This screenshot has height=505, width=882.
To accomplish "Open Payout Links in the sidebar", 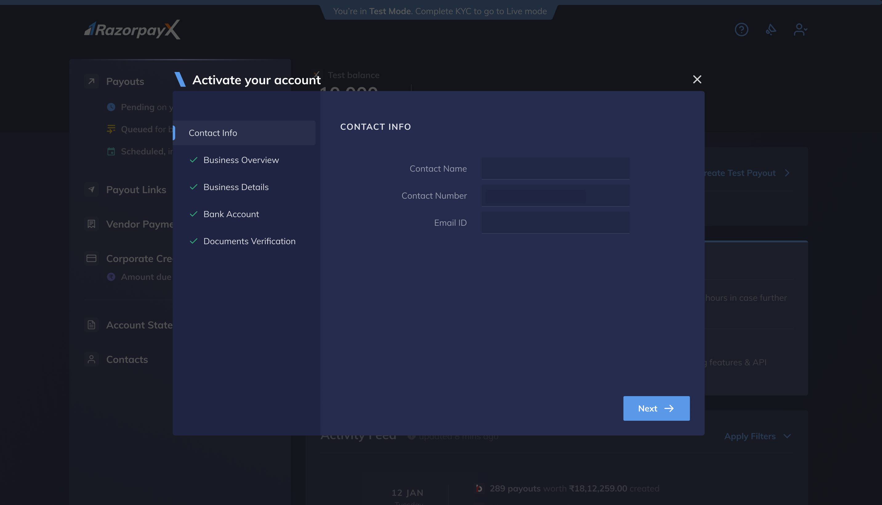I will pyautogui.click(x=136, y=190).
